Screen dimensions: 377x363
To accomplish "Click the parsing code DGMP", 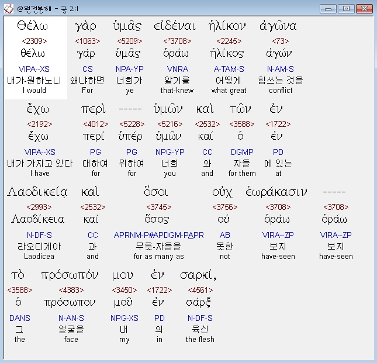I will click(242, 152).
